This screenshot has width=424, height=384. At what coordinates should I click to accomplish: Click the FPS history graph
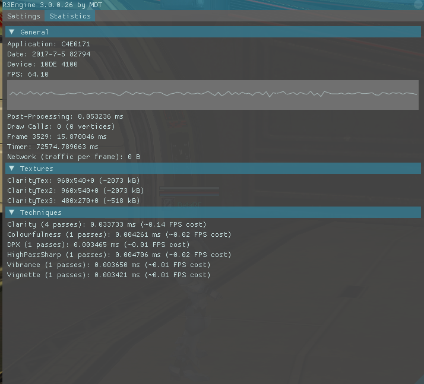213,95
